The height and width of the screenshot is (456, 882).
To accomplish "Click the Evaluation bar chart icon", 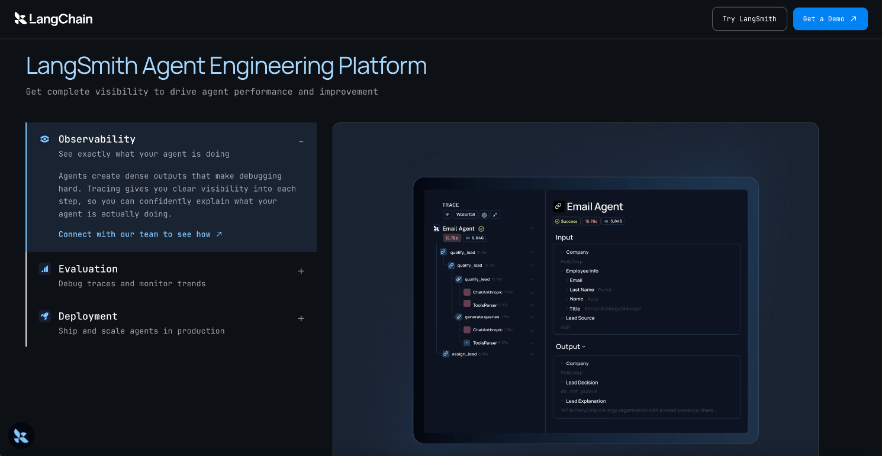I will (x=45, y=269).
